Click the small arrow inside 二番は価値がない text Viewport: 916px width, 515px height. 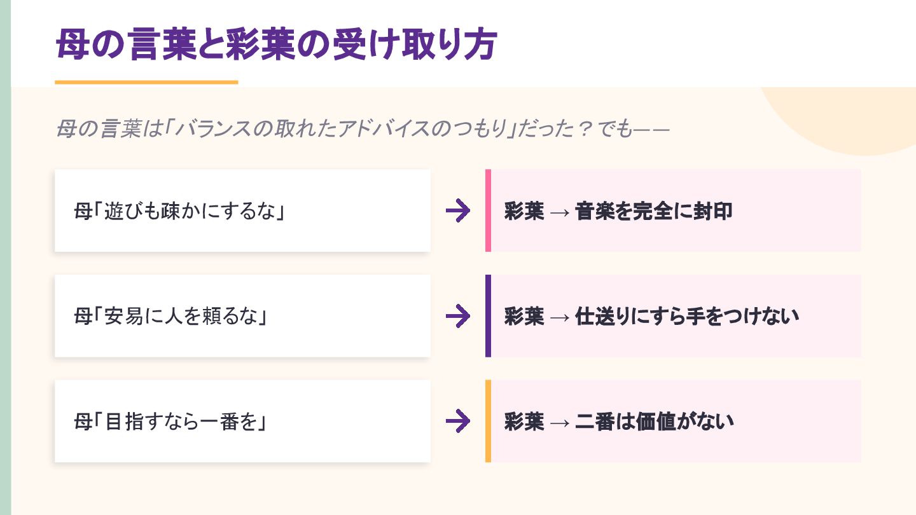559,422
